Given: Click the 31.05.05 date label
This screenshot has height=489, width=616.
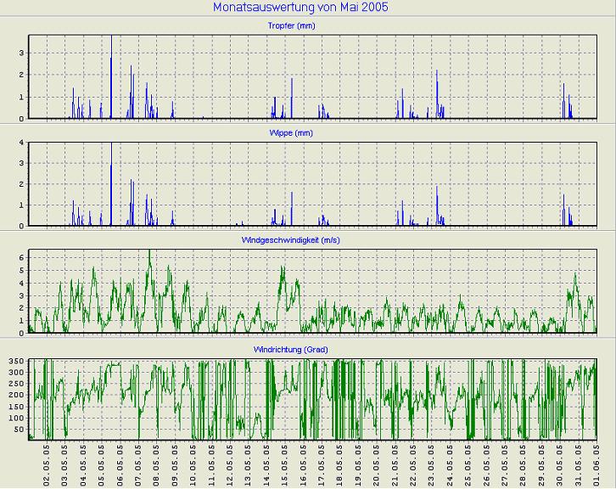Looking at the screenshot, I should [579, 464].
